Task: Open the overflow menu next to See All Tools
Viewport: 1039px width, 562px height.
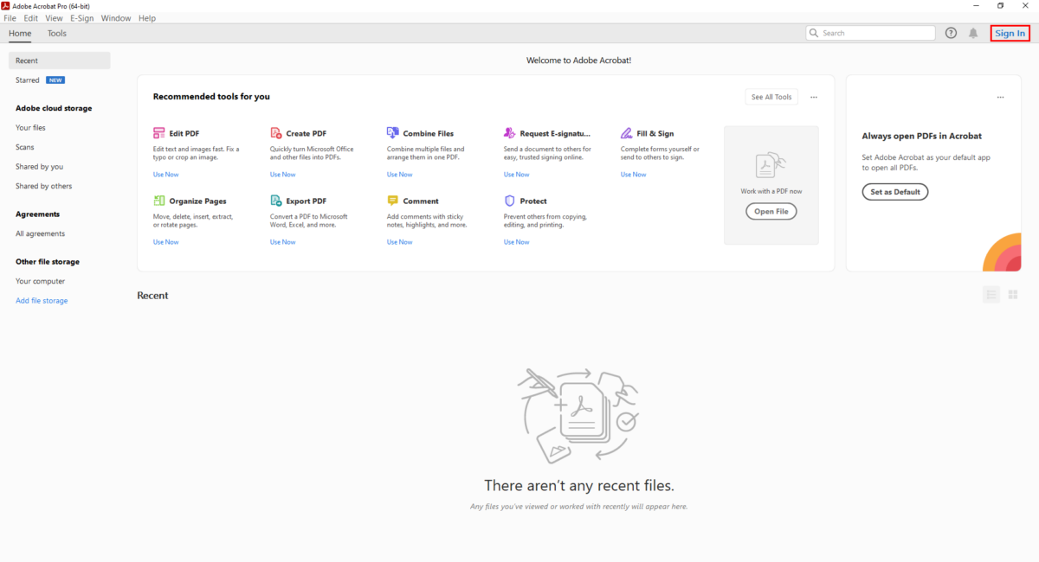Action: (x=813, y=97)
